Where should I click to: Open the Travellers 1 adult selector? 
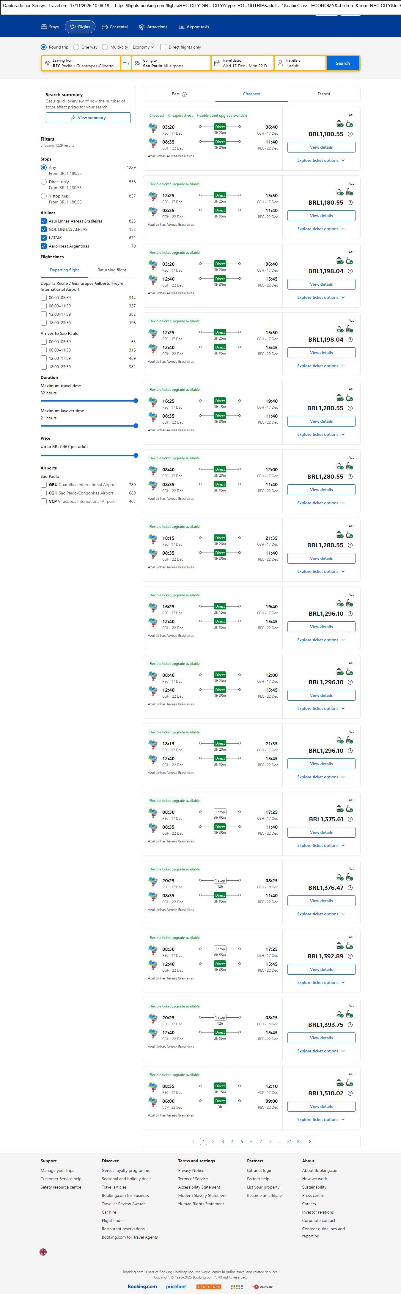click(x=300, y=63)
